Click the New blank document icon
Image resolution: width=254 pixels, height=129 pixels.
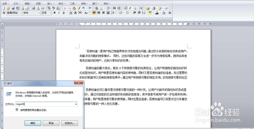(4, 8)
